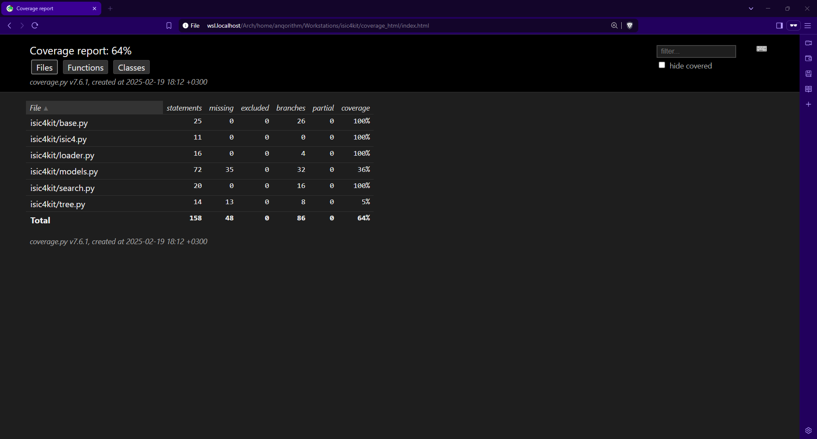Bookmark this page from the toolbar
This screenshot has height=439, width=817.
[169, 26]
